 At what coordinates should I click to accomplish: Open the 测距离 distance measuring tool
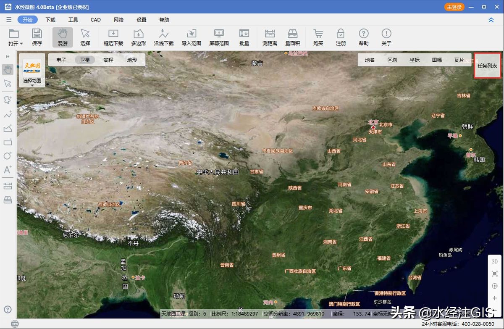coord(269,37)
